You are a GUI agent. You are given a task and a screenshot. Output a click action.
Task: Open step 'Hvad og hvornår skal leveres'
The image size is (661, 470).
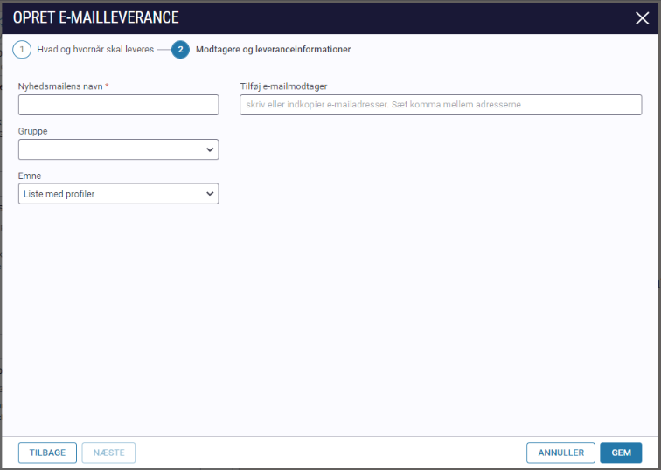(95, 50)
